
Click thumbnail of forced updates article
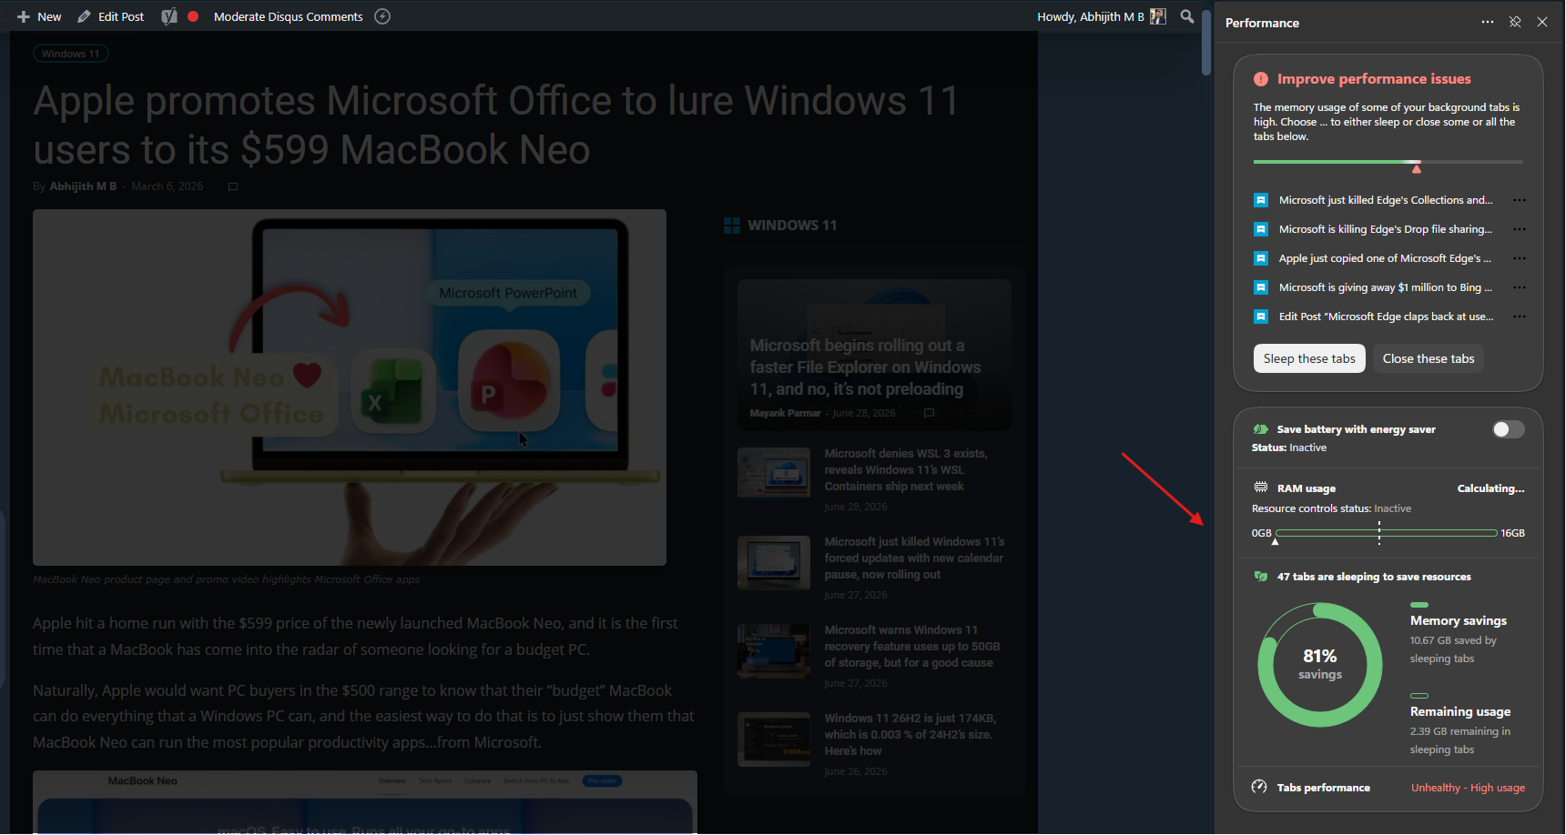pyautogui.click(x=774, y=562)
